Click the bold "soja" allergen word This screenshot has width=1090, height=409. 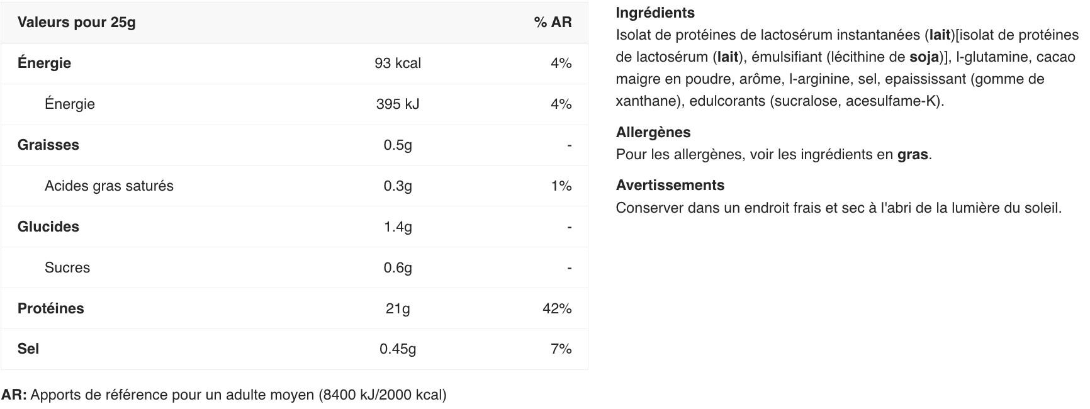[x=924, y=57]
